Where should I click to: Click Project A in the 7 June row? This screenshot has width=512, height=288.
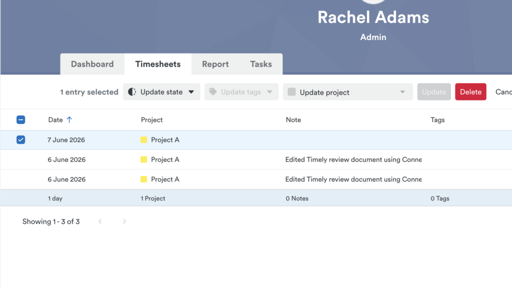[165, 140]
